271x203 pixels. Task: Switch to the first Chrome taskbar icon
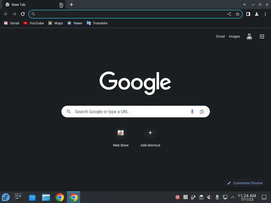pos(60,197)
